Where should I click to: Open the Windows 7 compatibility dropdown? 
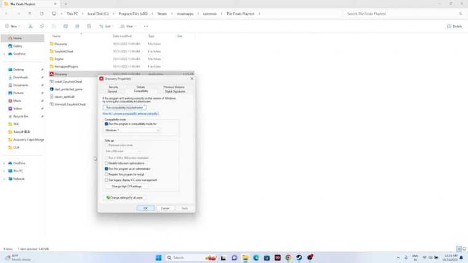pos(132,130)
